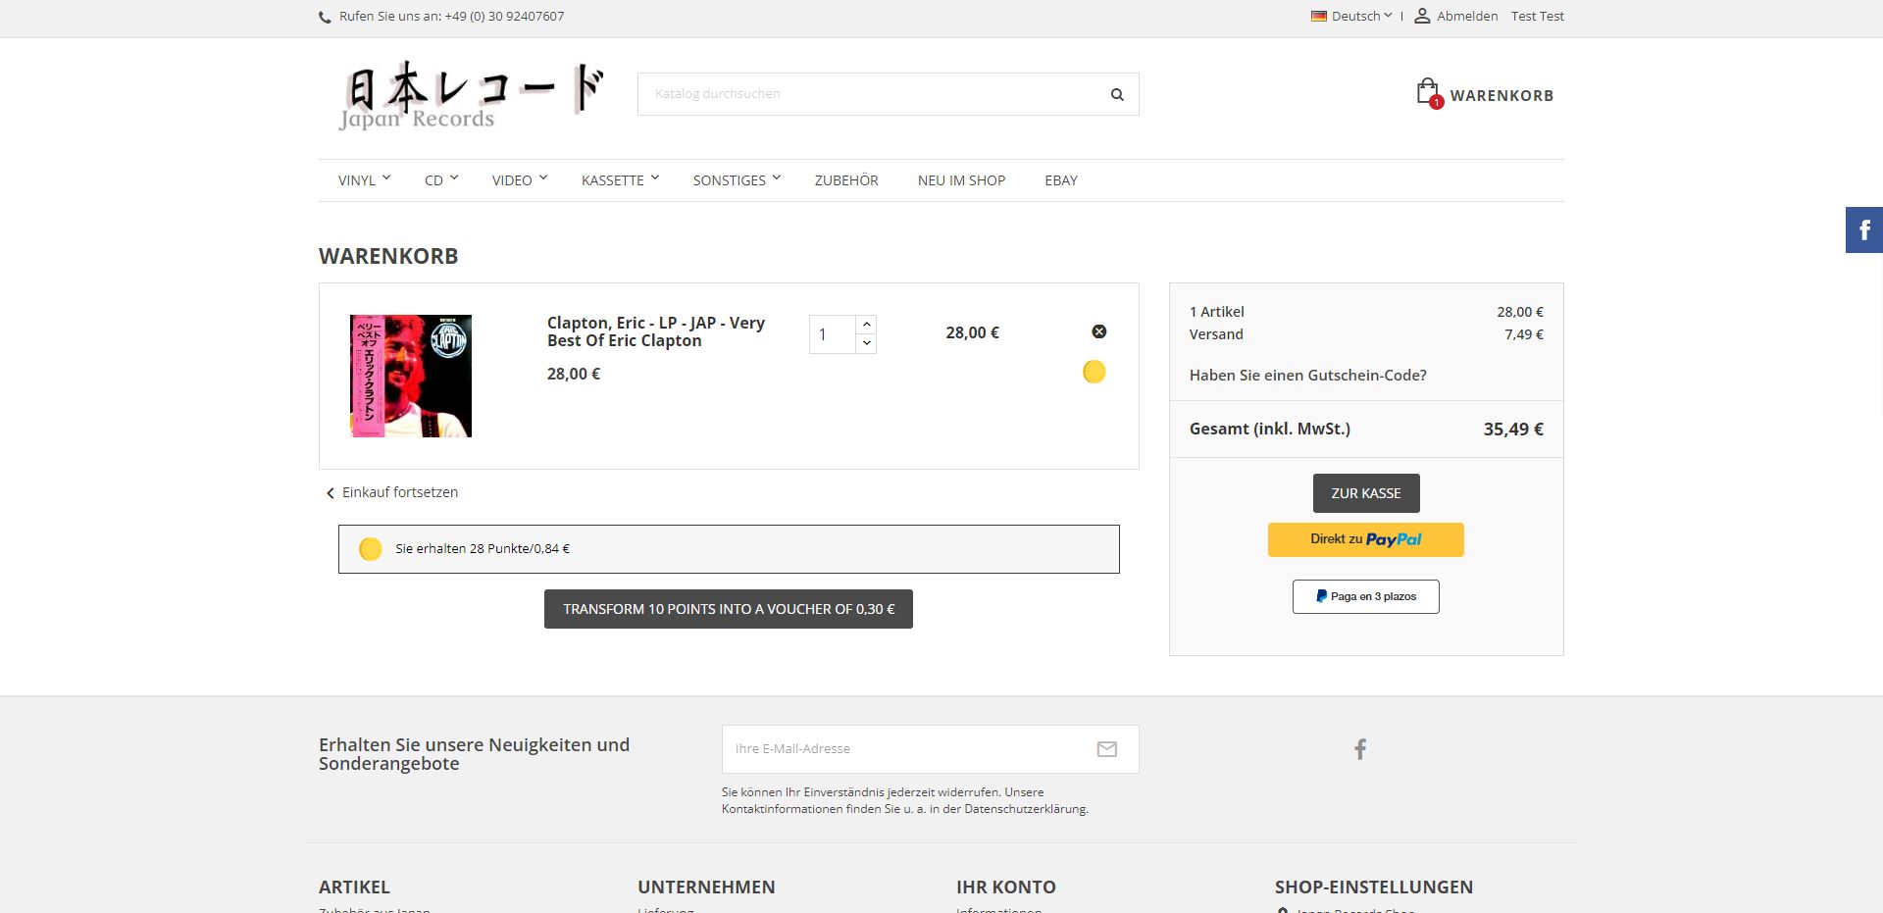Viewport: 1883px width, 913px height.
Task: Transform 10 points into a voucher
Action: 729,609
